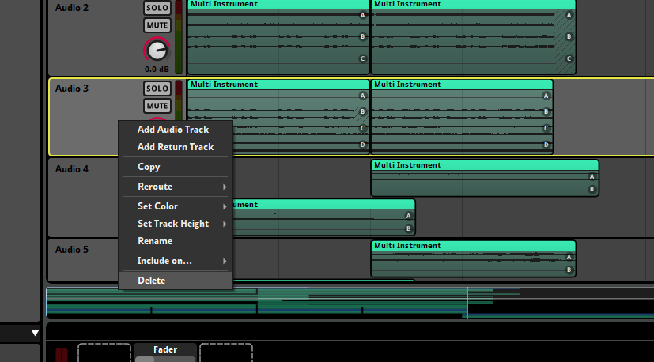Mute the Audio 3 track
This screenshot has width=654, height=362.
pyautogui.click(x=157, y=106)
